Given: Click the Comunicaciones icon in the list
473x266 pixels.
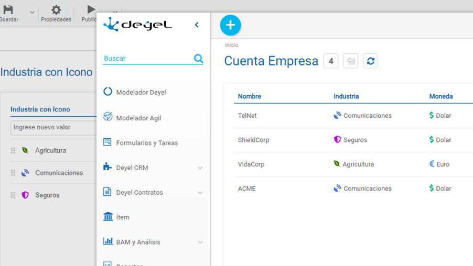Looking at the screenshot, I should pyautogui.click(x=25, y=173).
